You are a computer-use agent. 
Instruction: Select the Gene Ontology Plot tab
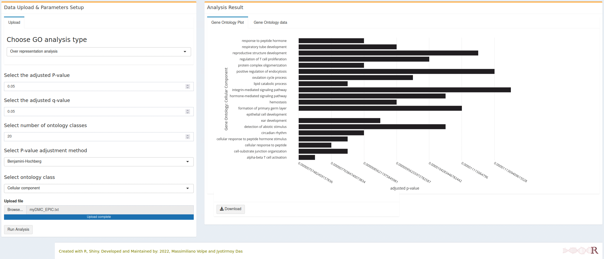click(227, 23)
